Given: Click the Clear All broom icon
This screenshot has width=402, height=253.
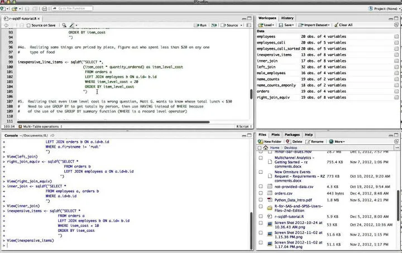Looking at the screenshot, I should 336,25.
